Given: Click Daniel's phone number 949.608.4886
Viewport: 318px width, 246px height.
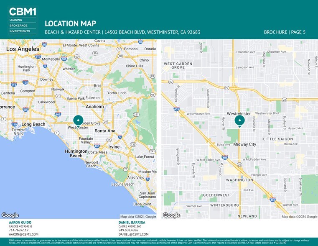Looking at the screenshot, I should [x=128, y=230].
